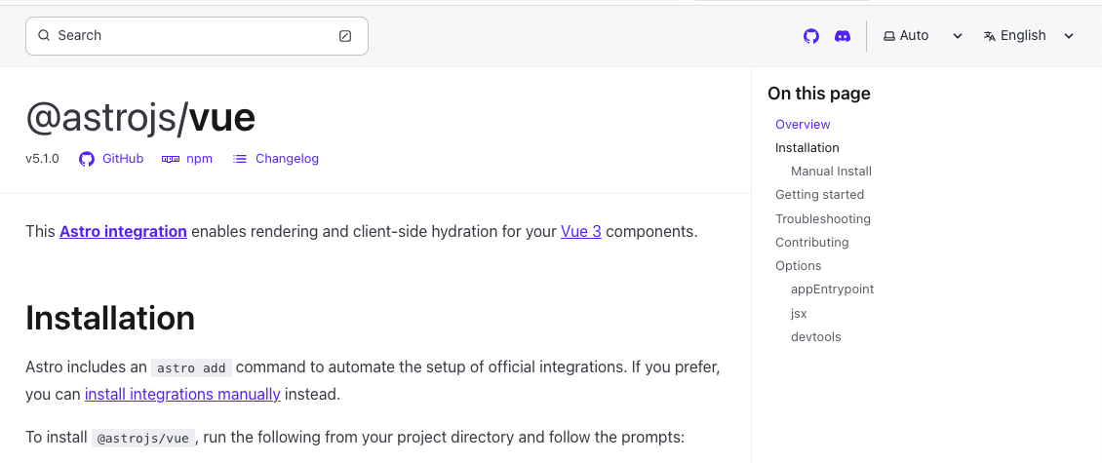Jump to Manual Install in outline

coord(831,172)
